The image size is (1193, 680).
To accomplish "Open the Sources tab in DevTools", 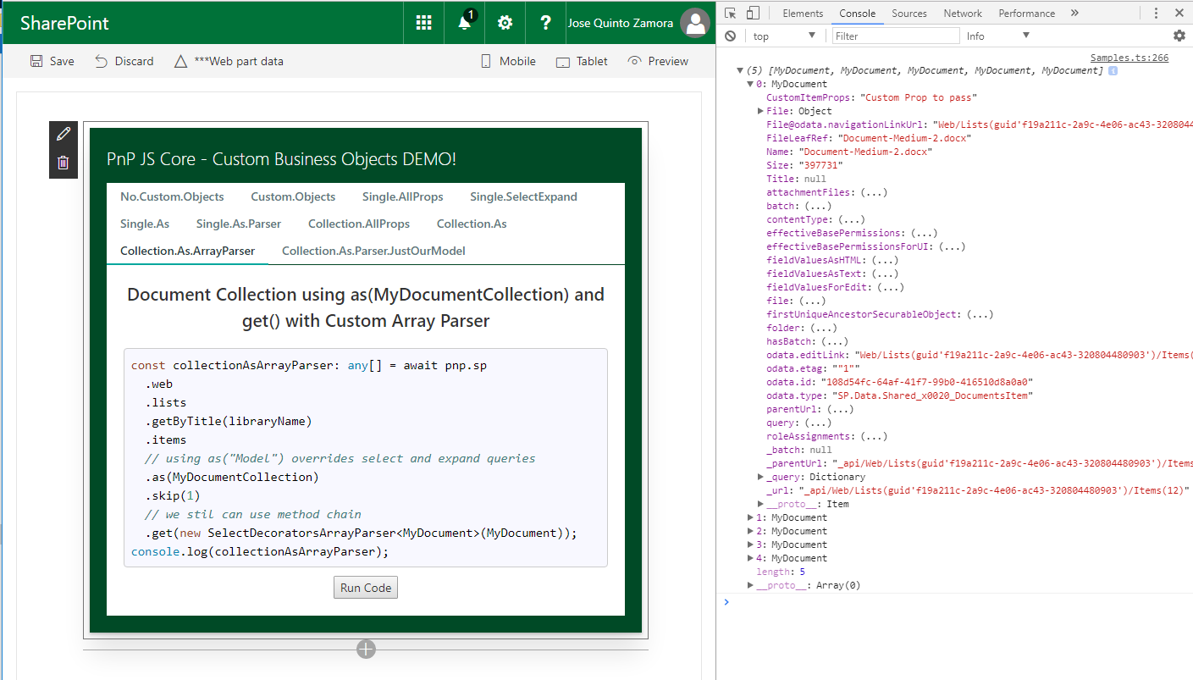I will tap(909, 13).
